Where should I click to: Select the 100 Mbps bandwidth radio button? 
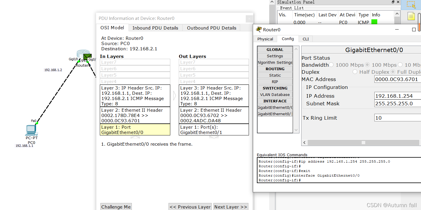coord(367,65)
